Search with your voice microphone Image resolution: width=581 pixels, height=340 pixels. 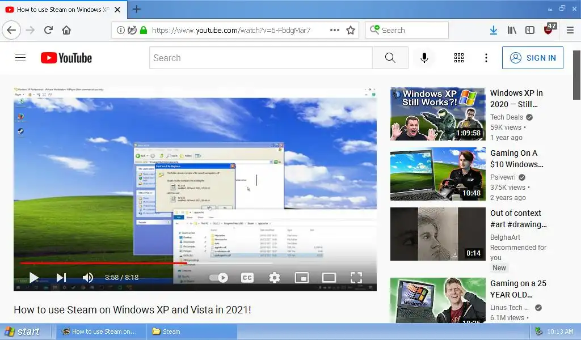click(424, 58)
